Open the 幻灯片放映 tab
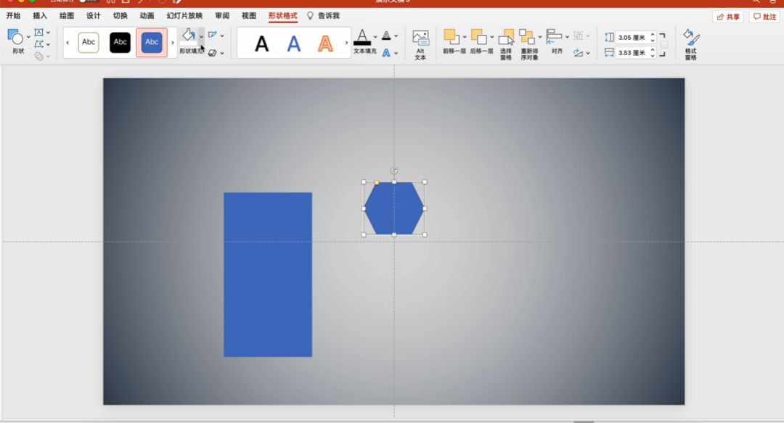784x423 pixels. [184, 16]
